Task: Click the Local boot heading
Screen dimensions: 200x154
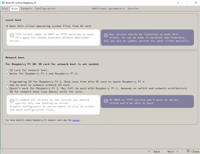Action: [x=13, y=20]
